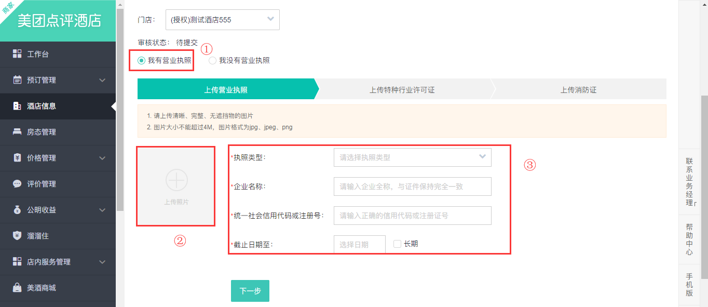Select the 我没有营业执照 radio button
708x307 pixels.
[x=212, y=61]
